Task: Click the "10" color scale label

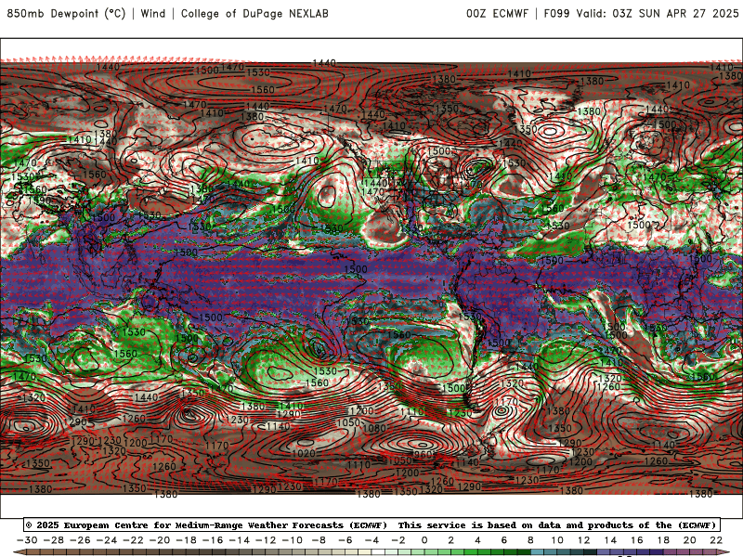Action: point(556,540)
